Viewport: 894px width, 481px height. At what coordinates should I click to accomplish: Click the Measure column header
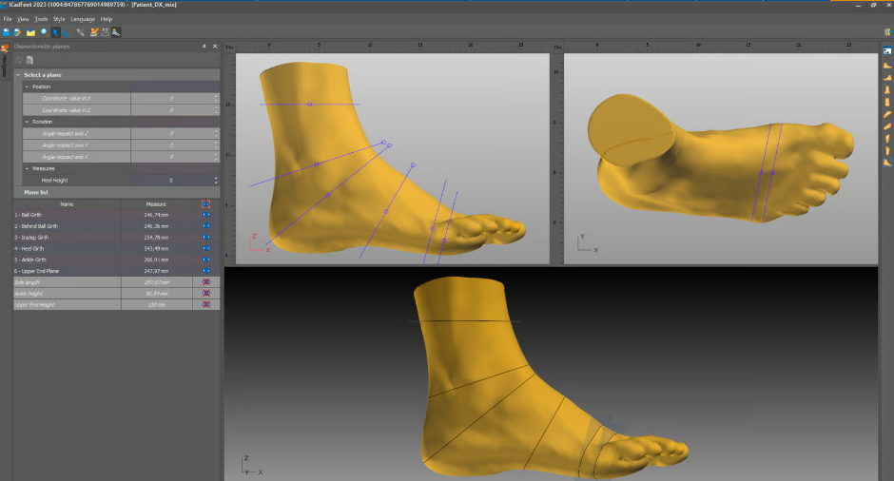click(x=156, y=204)
